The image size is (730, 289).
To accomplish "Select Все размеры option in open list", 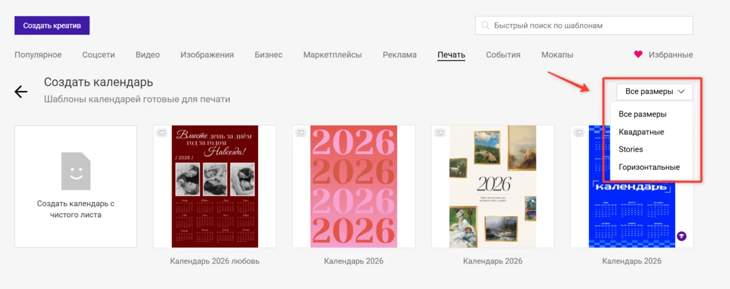I will tap(642, 114).
